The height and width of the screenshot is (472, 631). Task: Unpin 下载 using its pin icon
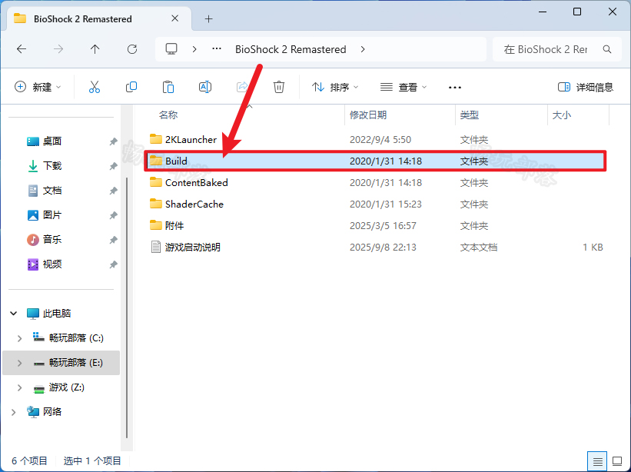pos(113,166)
